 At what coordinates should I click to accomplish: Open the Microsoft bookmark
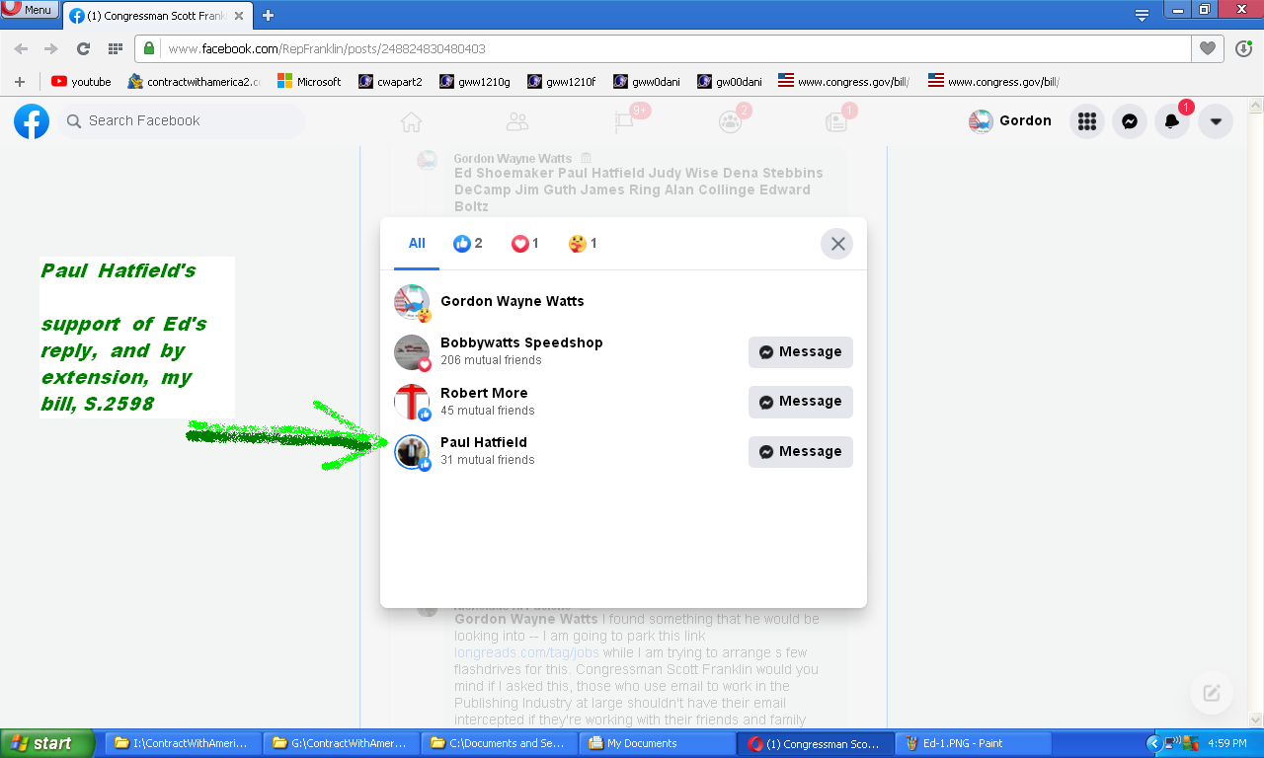click(x=309, y=82)
